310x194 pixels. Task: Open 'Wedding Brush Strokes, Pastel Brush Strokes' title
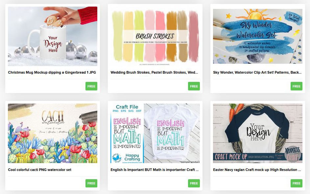154,72
